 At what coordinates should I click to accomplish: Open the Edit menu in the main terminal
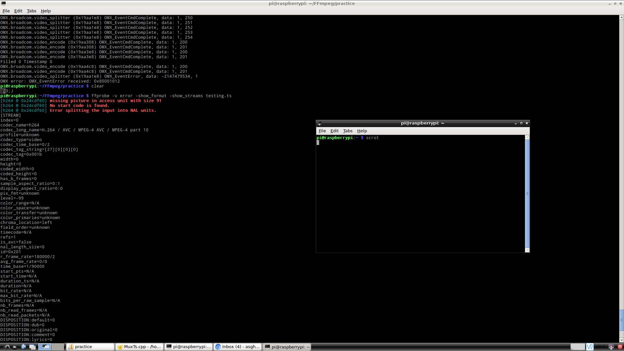(x=18, y=11)
